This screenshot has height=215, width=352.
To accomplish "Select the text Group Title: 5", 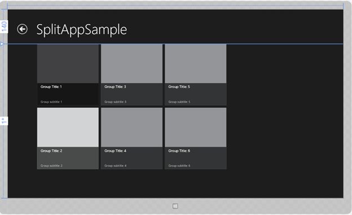I will pos(179,87).
